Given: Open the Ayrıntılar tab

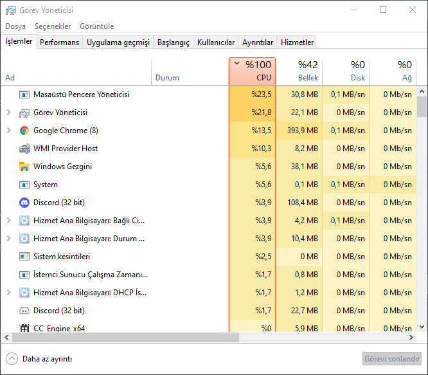Looking at the screenshot, I should (258, 42).
